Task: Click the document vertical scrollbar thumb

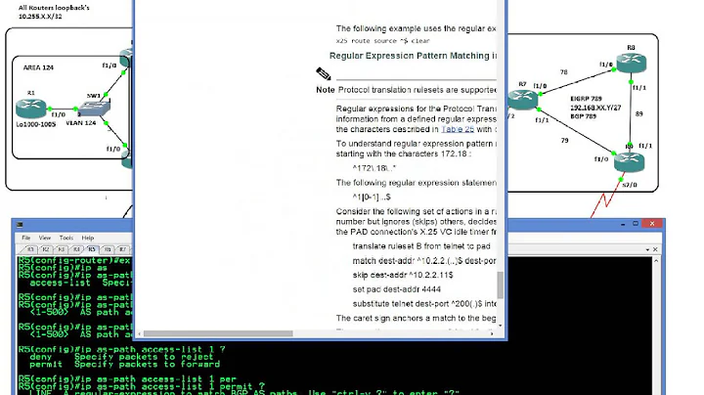Action: point(501,285)
